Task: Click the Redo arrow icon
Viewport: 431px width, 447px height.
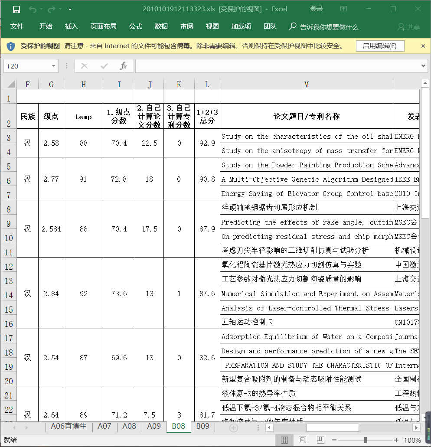Action: click(52, 10)
